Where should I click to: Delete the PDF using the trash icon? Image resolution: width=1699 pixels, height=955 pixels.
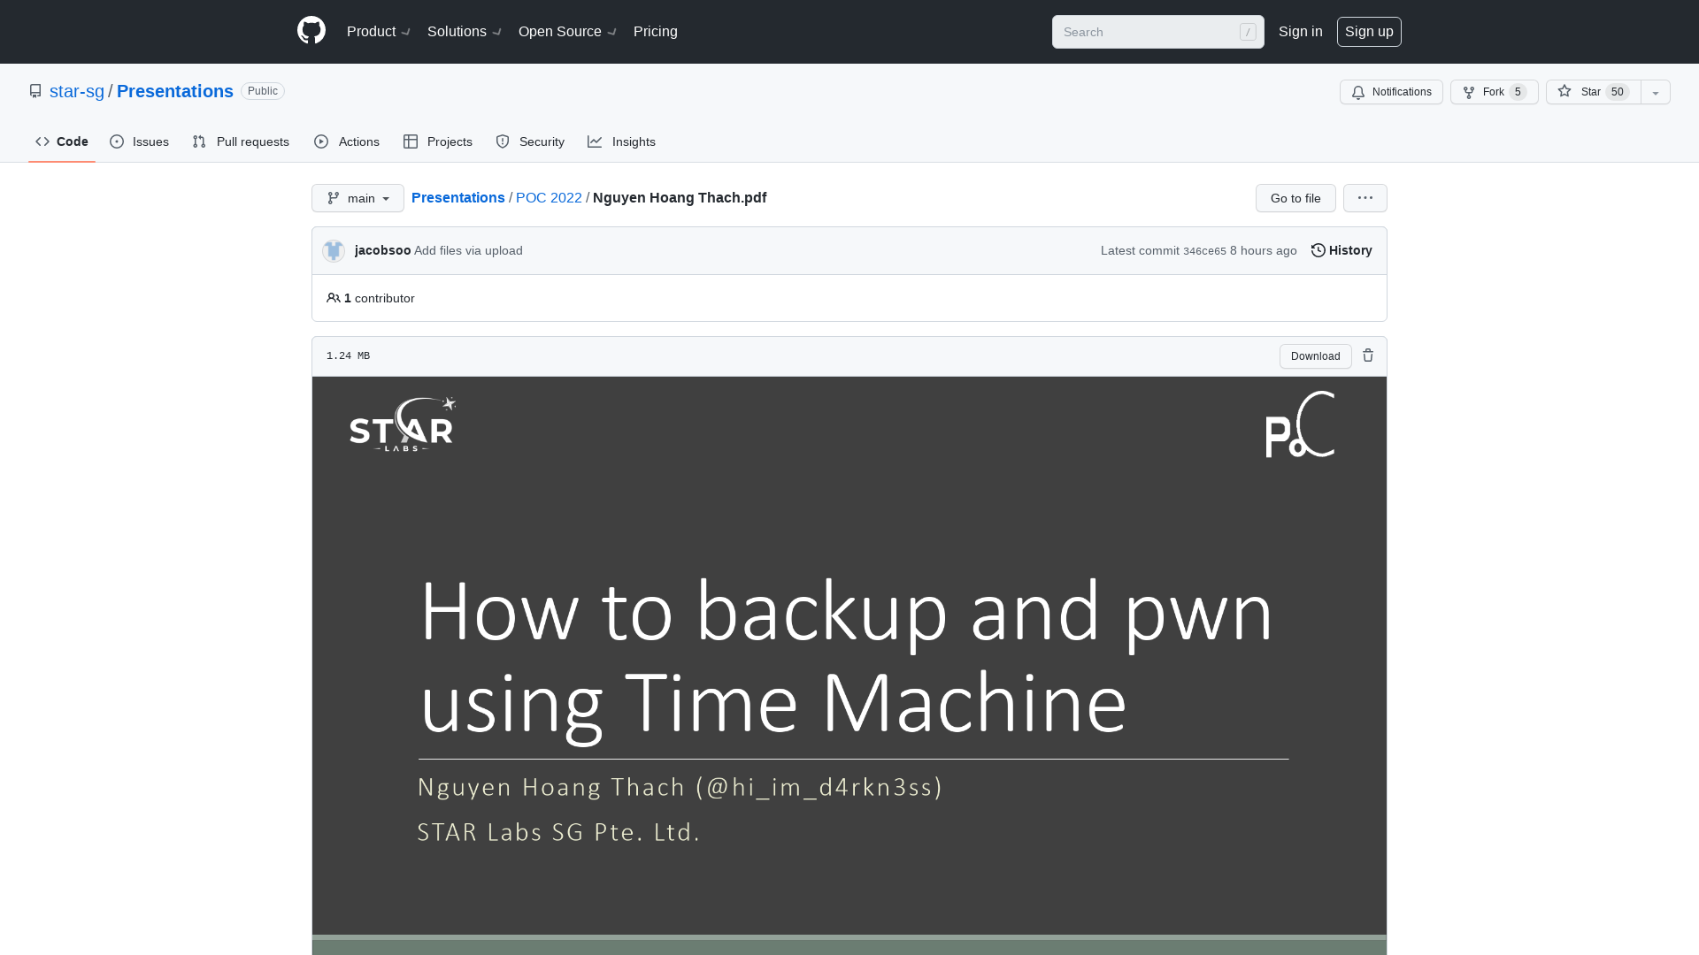pos(1368,355)
